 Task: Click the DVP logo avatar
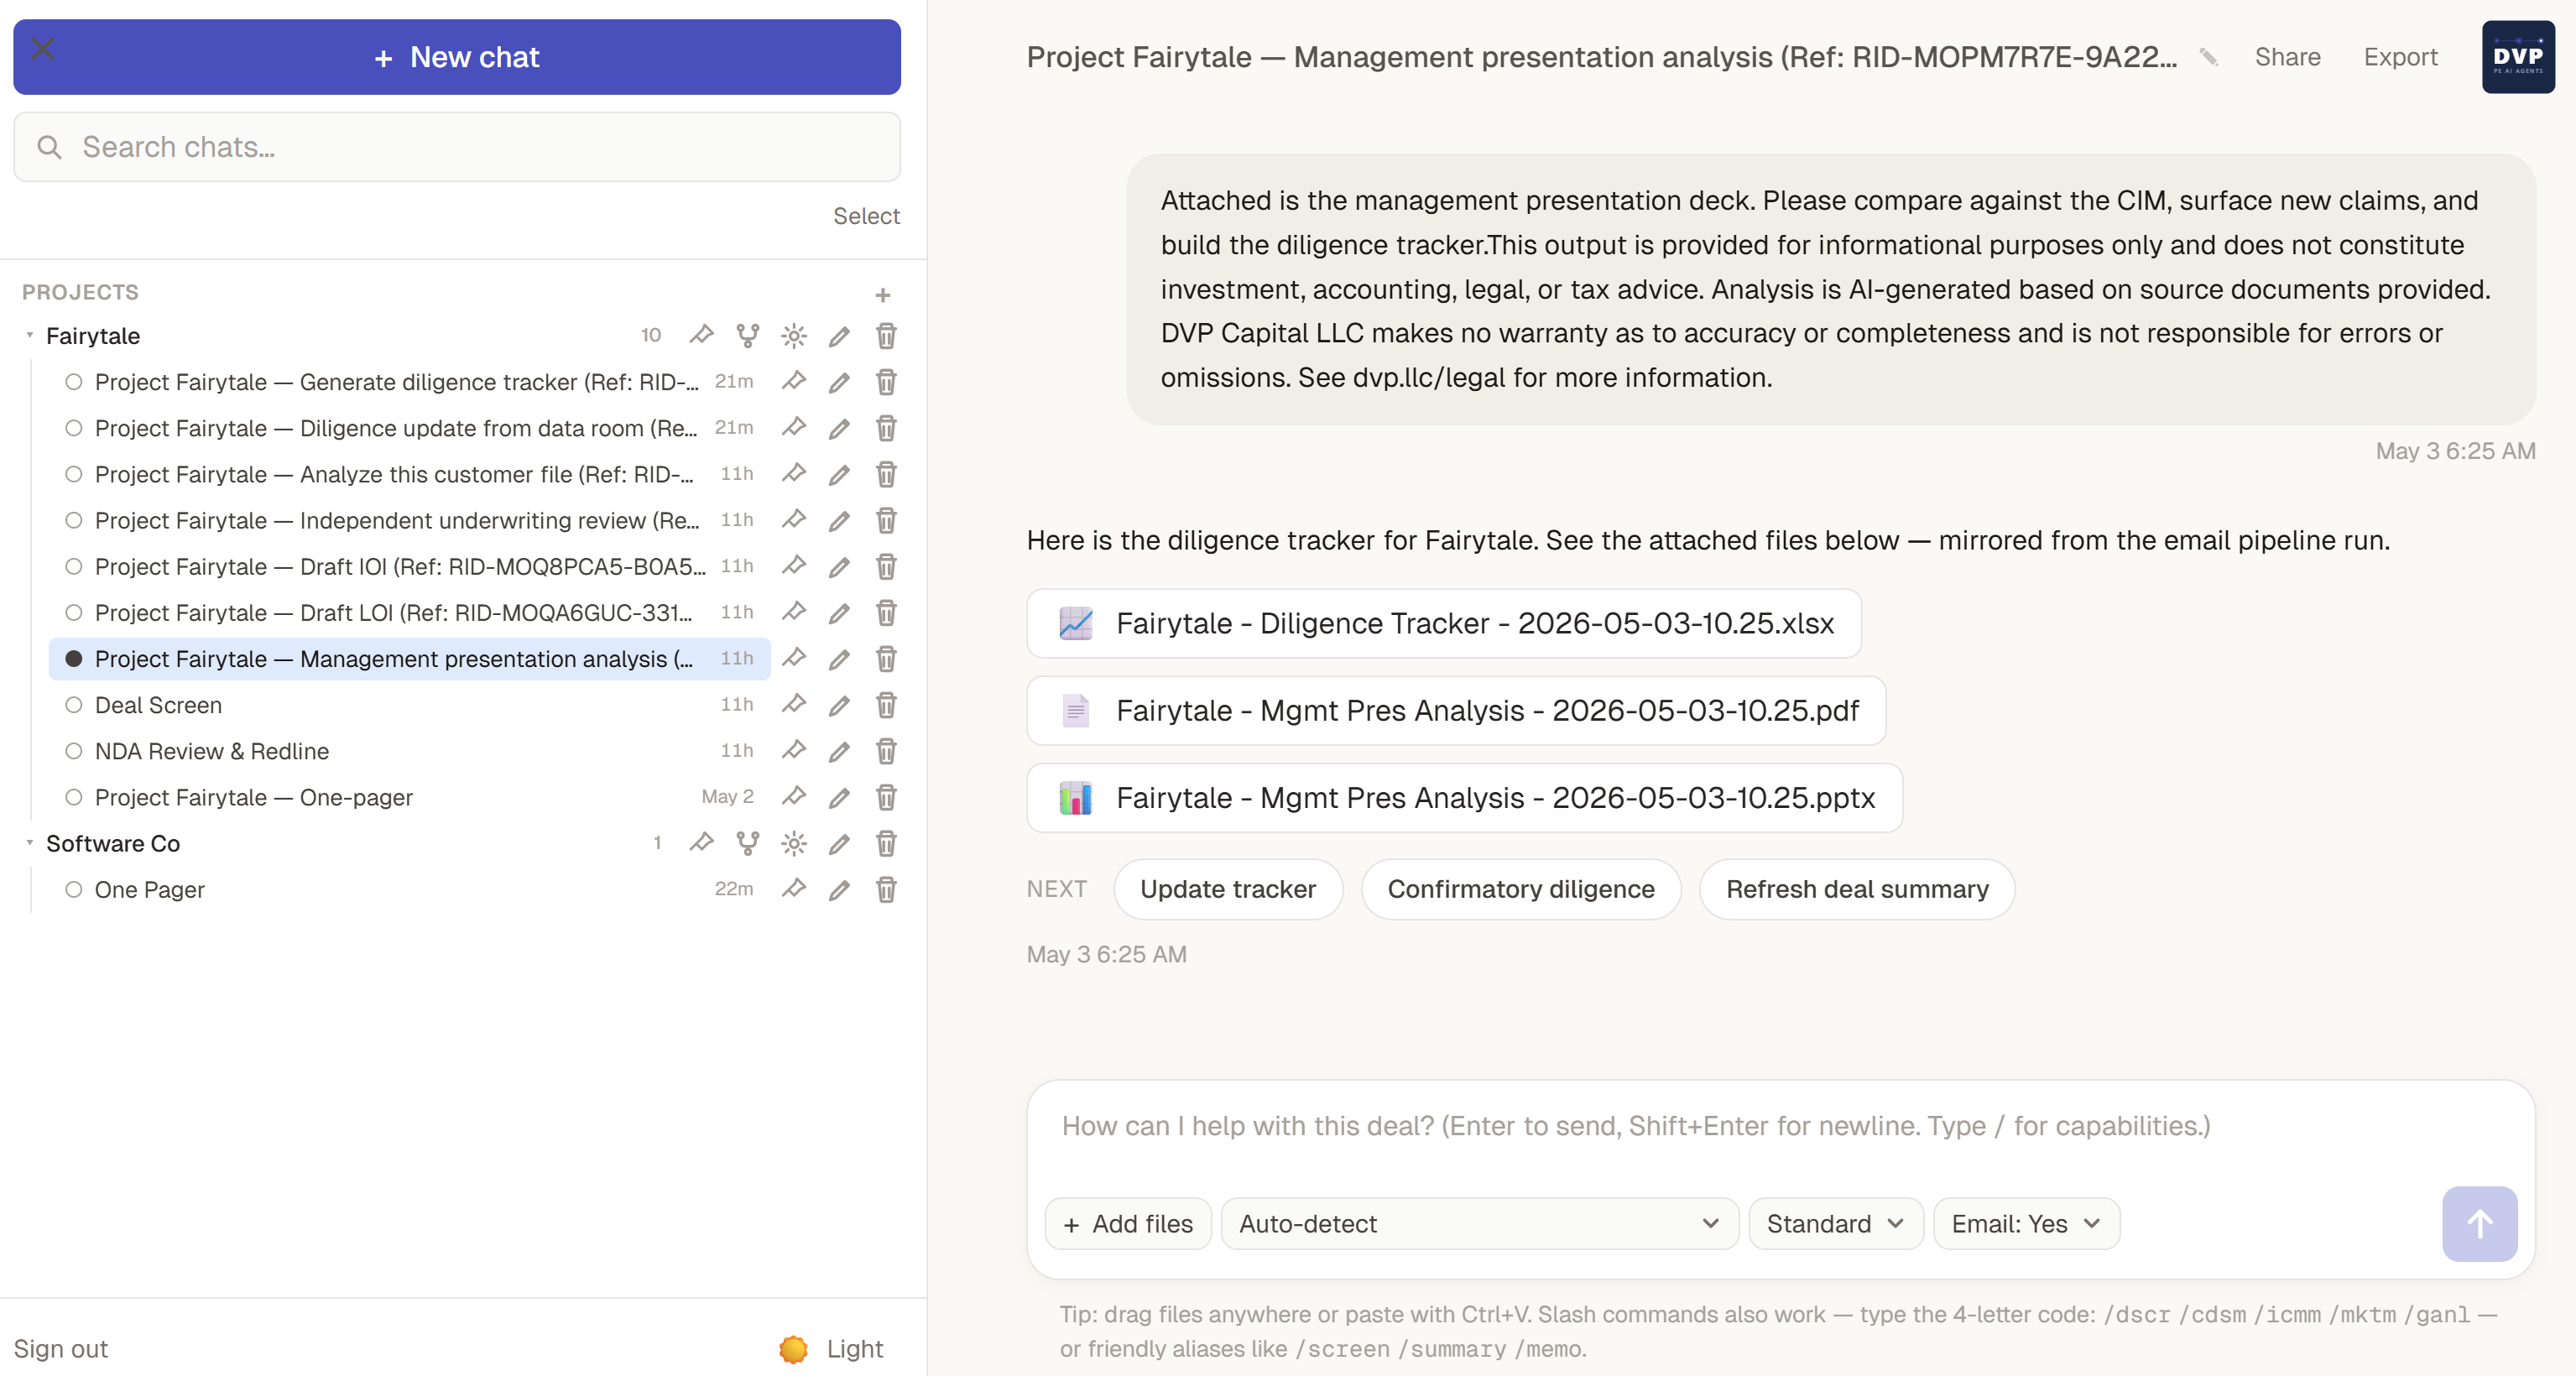click(x=2518, y=57)
